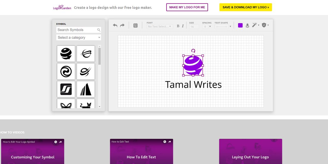Open the Spacing dropdown
Viewport: 328px width, 164px height.
pos(207,27)
